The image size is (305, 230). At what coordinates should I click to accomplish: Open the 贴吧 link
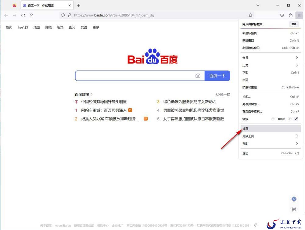[x=48, y=27]
